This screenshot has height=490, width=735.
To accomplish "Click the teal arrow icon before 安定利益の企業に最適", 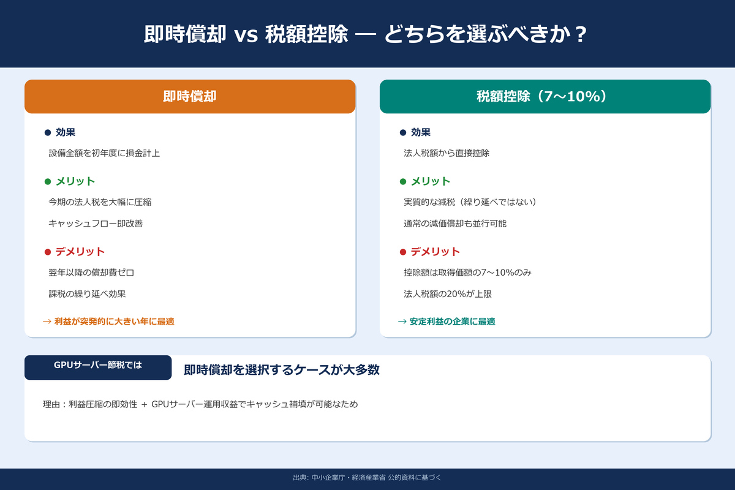I will click(403, 320).
